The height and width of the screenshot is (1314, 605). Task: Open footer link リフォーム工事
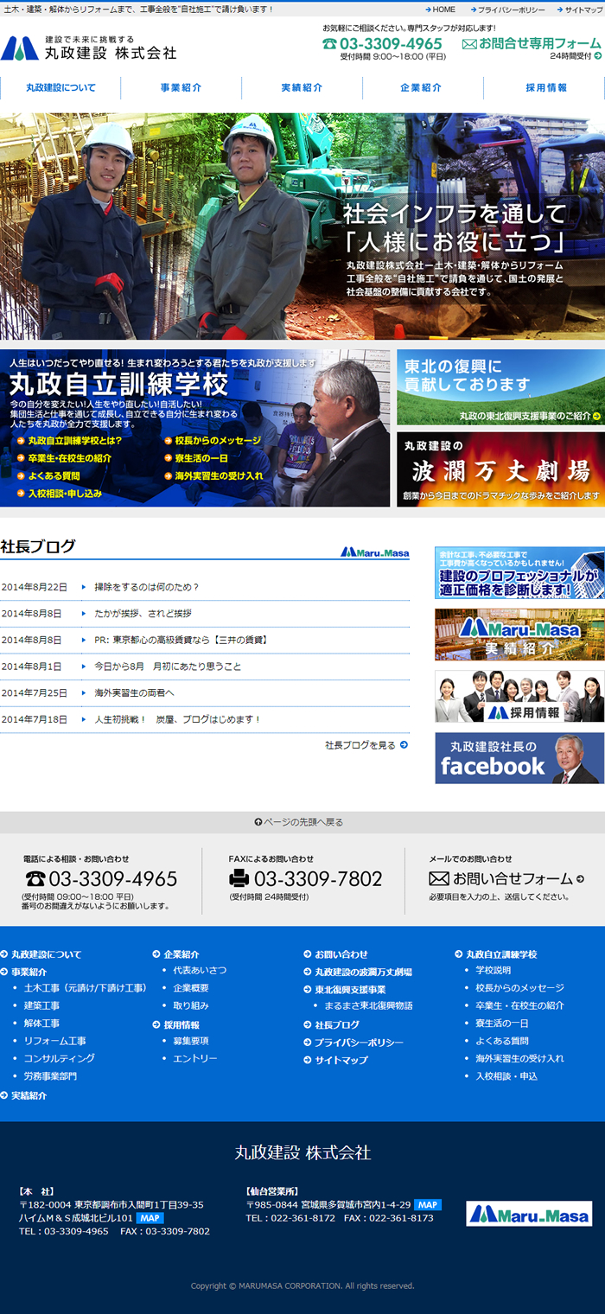pyautogui.click(x=55, y=1041)
